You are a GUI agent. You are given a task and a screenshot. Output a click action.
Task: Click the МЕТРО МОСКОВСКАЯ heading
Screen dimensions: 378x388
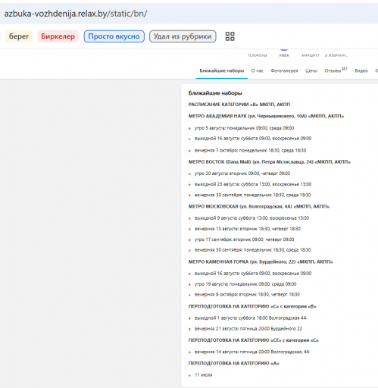tap(259, 206)
